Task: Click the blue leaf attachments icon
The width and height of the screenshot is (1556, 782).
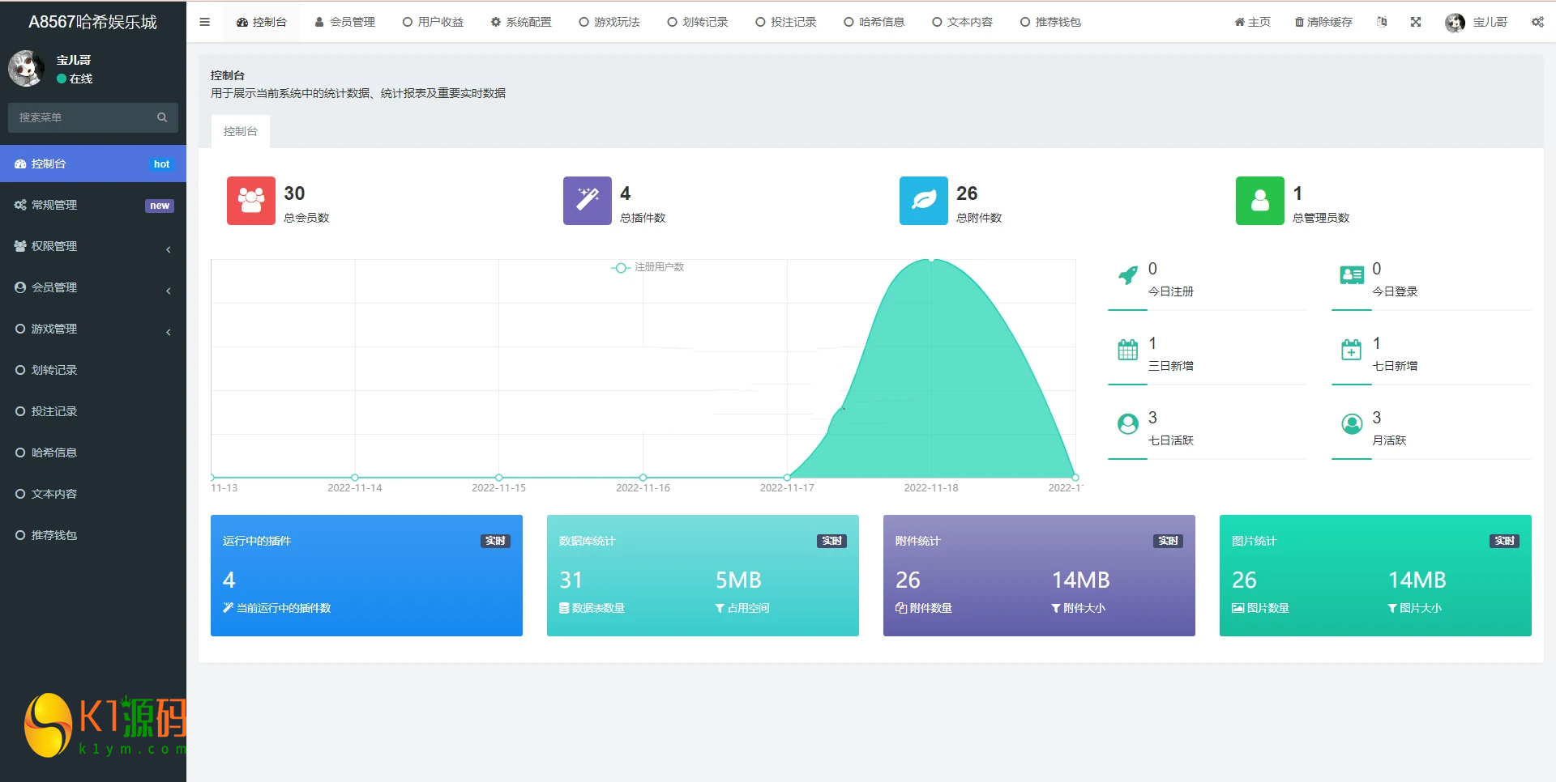Action: click(923, 201)
